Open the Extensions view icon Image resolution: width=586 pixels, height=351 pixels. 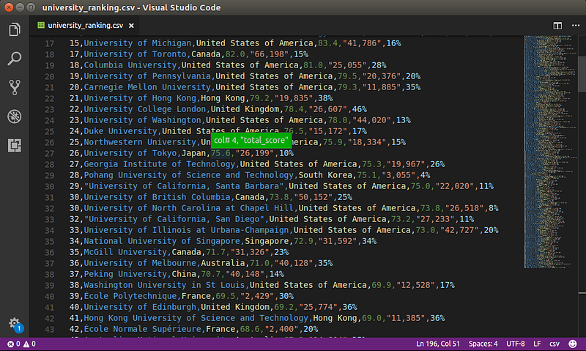(x=14, y=144)
